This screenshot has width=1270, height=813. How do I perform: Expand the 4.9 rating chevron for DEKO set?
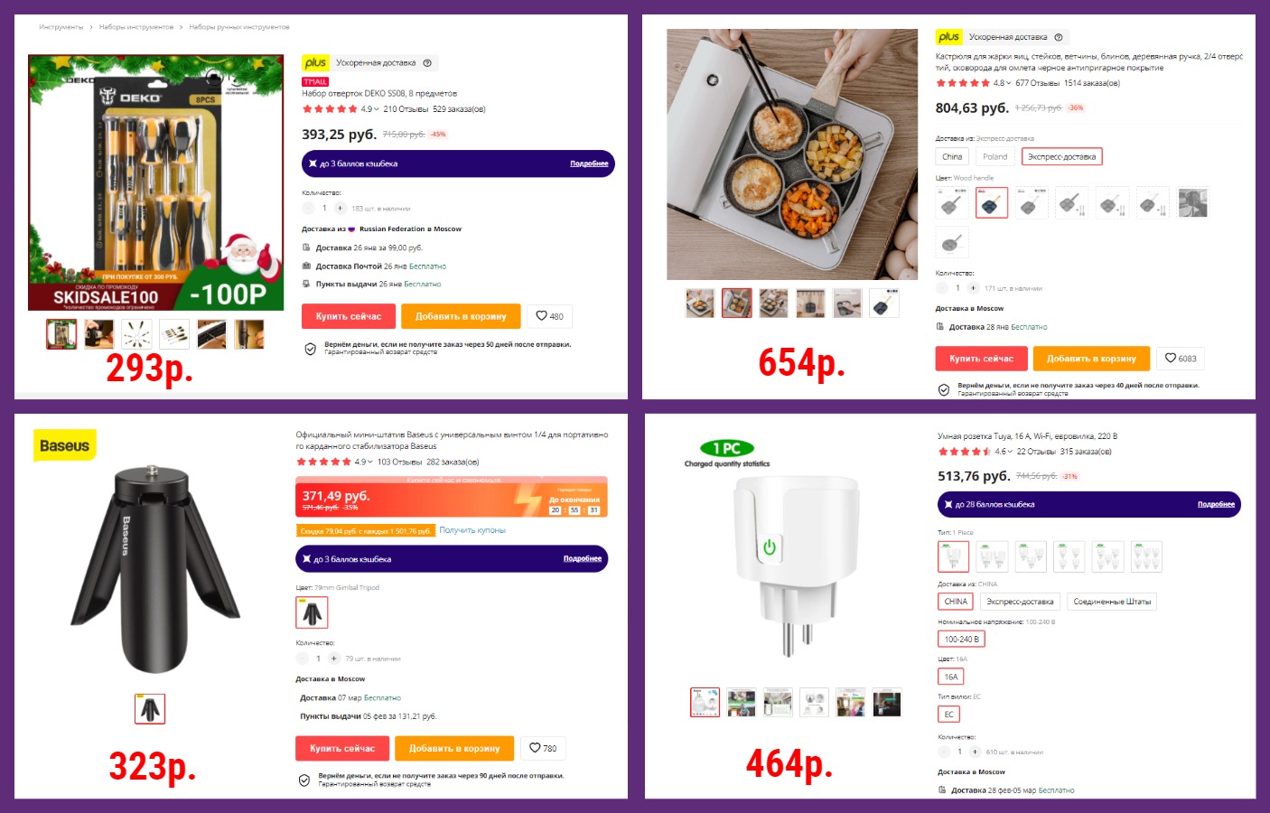(377, 109)
